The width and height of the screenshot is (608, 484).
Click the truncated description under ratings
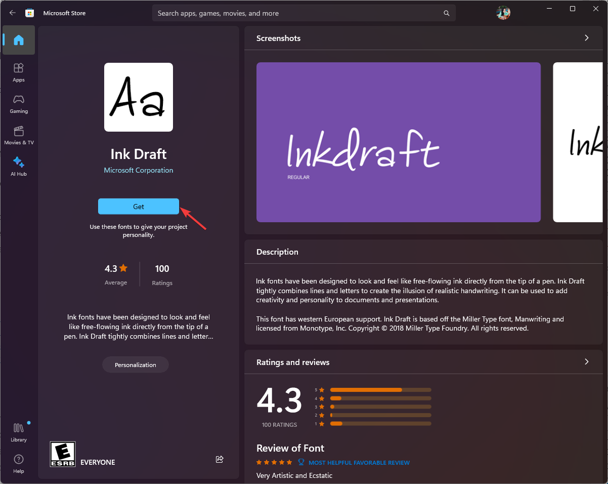click(138, 327)
